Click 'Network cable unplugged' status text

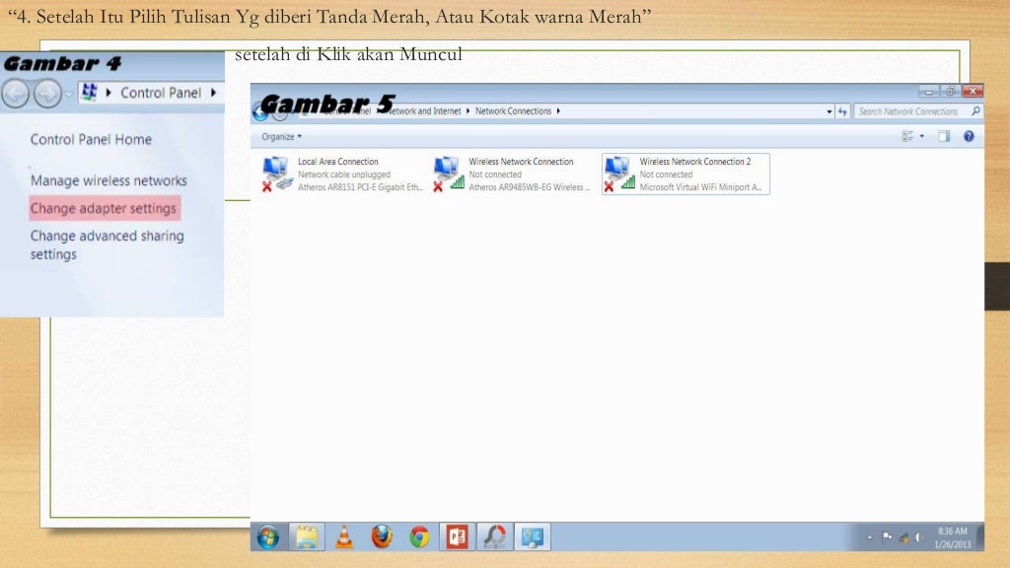[x=344, y=175]
